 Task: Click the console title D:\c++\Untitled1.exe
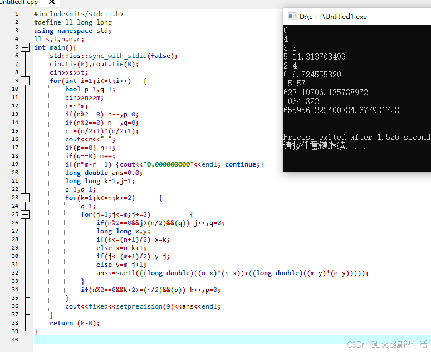tap(333, 17)
